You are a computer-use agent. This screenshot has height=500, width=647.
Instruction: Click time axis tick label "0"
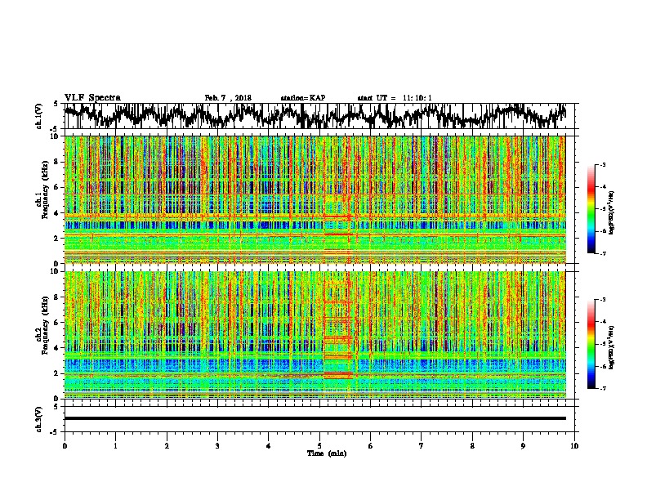click(x=65, y=446)
